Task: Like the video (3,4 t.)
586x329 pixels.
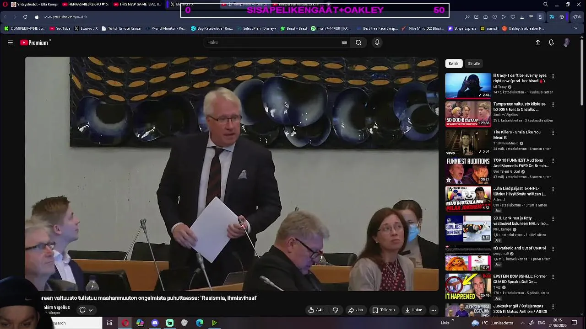Action: pyautogui.click(x=316, y=310)
